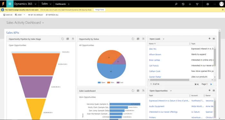
Task: Click the Assign Roles button
Action: tap(100, 10)
